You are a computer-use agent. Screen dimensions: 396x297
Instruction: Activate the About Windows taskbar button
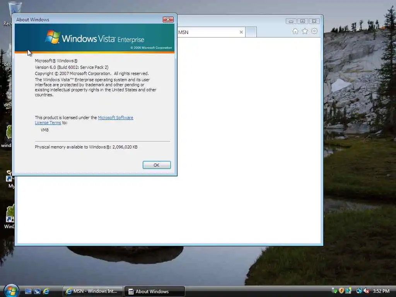[x=155, y=292]
